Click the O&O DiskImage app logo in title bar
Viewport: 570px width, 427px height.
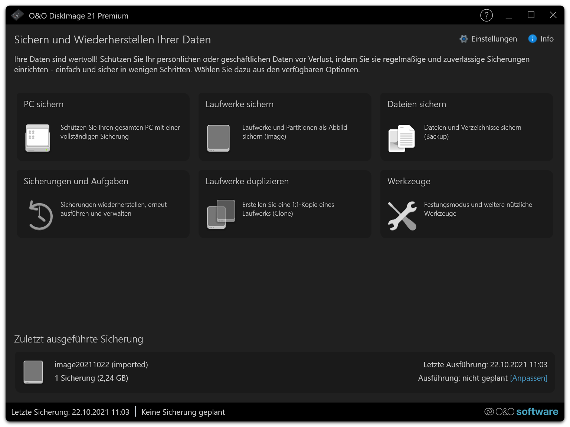pyautogui.click(x=17, y=15)
